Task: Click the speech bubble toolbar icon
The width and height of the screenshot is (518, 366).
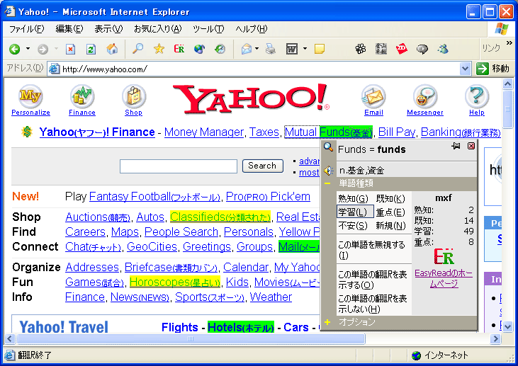Action: [x=422, y=50]
